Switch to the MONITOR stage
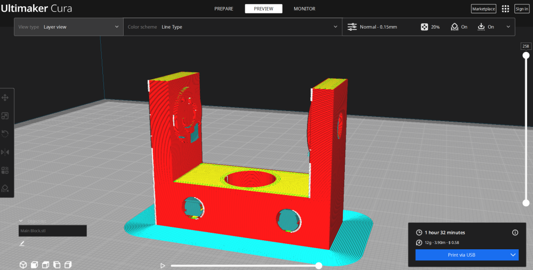The height and width of the screenshot is (270, 533). 304,9
